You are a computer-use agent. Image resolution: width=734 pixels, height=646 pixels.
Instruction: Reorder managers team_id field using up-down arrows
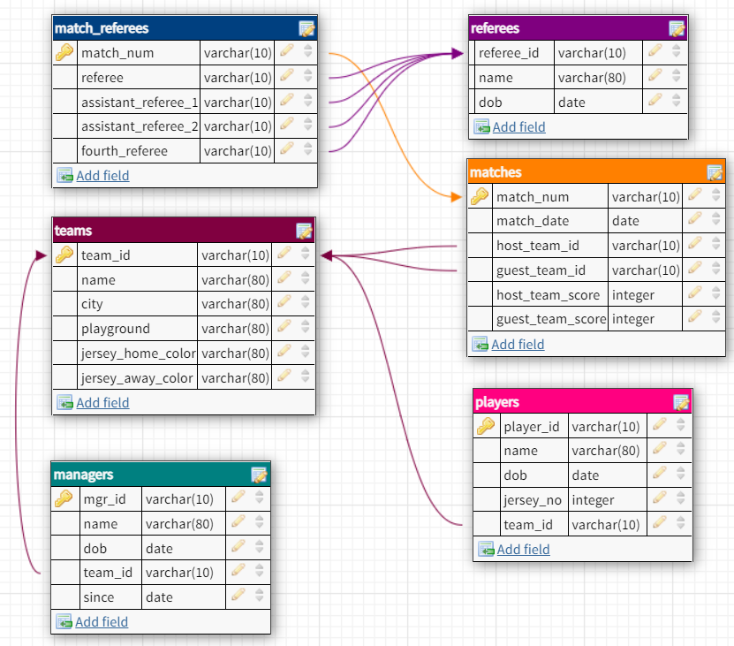pyautogui.click(x=259, y=570)
